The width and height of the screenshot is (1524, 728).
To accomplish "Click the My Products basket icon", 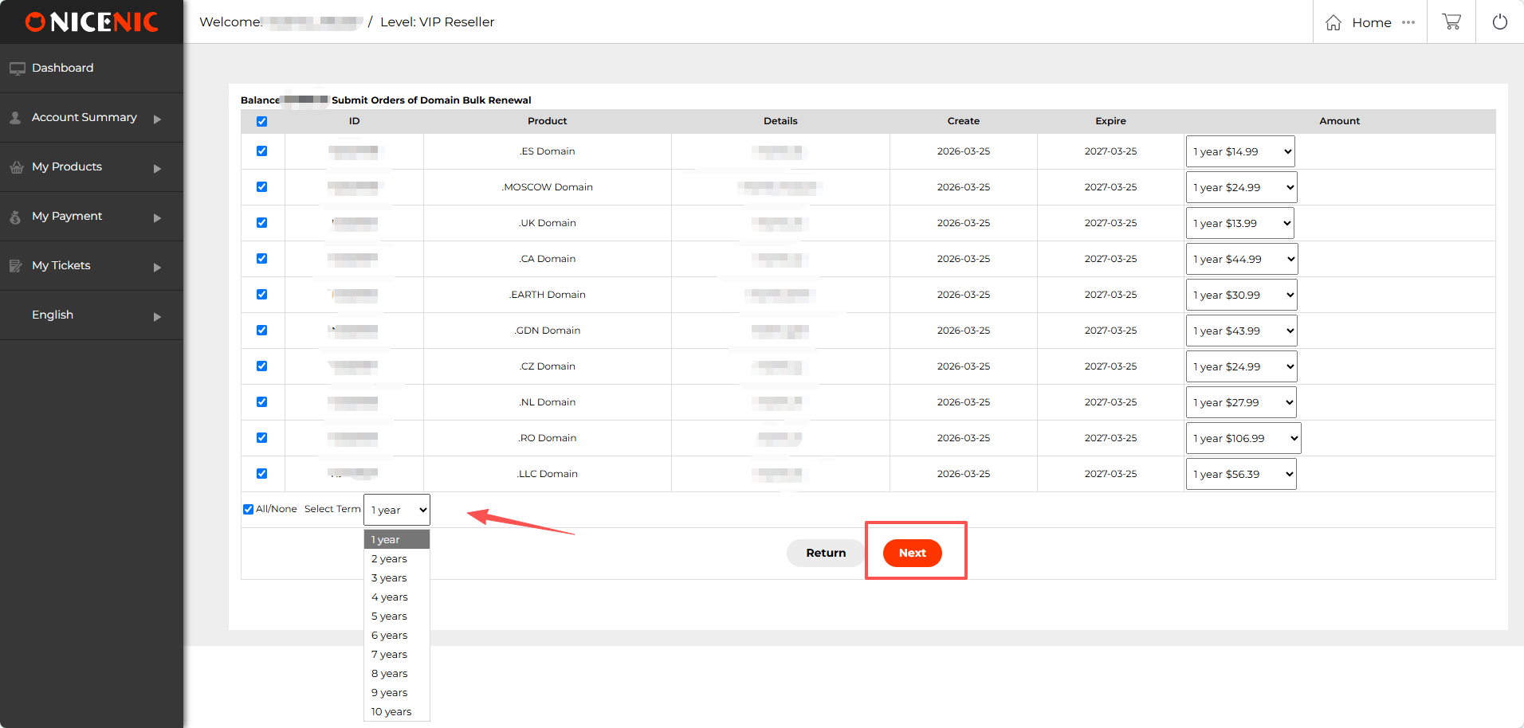I will [16, 167].
